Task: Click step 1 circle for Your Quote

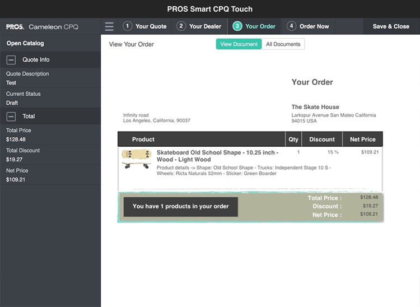Action: [128, 26]
